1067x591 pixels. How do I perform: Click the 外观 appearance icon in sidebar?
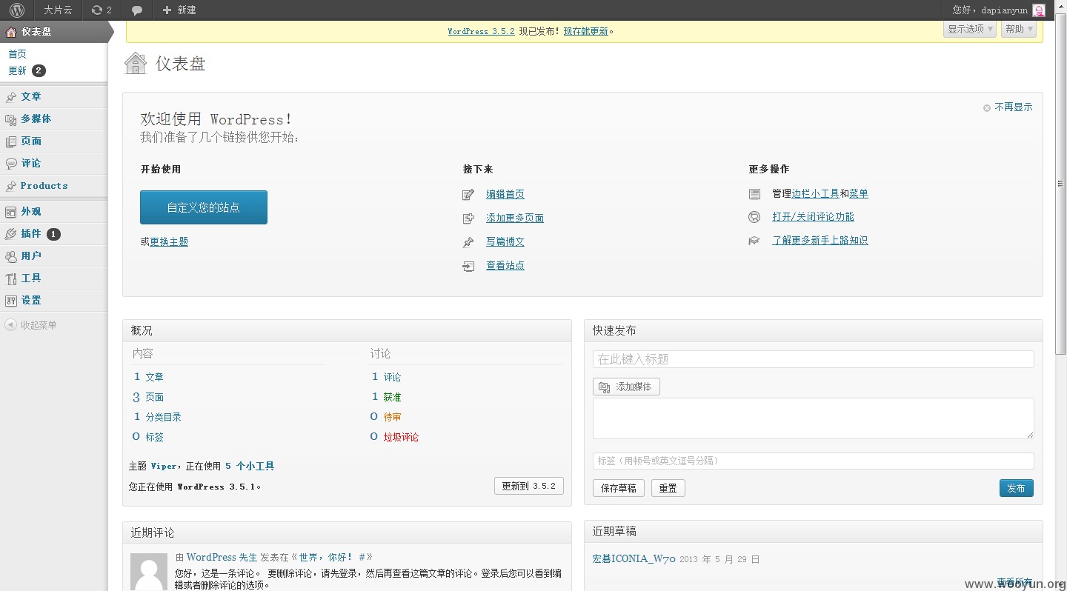(10, 212)
